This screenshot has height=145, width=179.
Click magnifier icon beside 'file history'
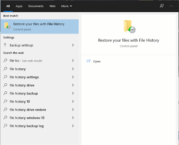[5, 69]
